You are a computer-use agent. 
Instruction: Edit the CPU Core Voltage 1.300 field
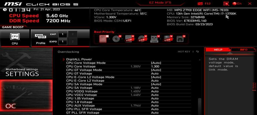(x=155, y=66)
